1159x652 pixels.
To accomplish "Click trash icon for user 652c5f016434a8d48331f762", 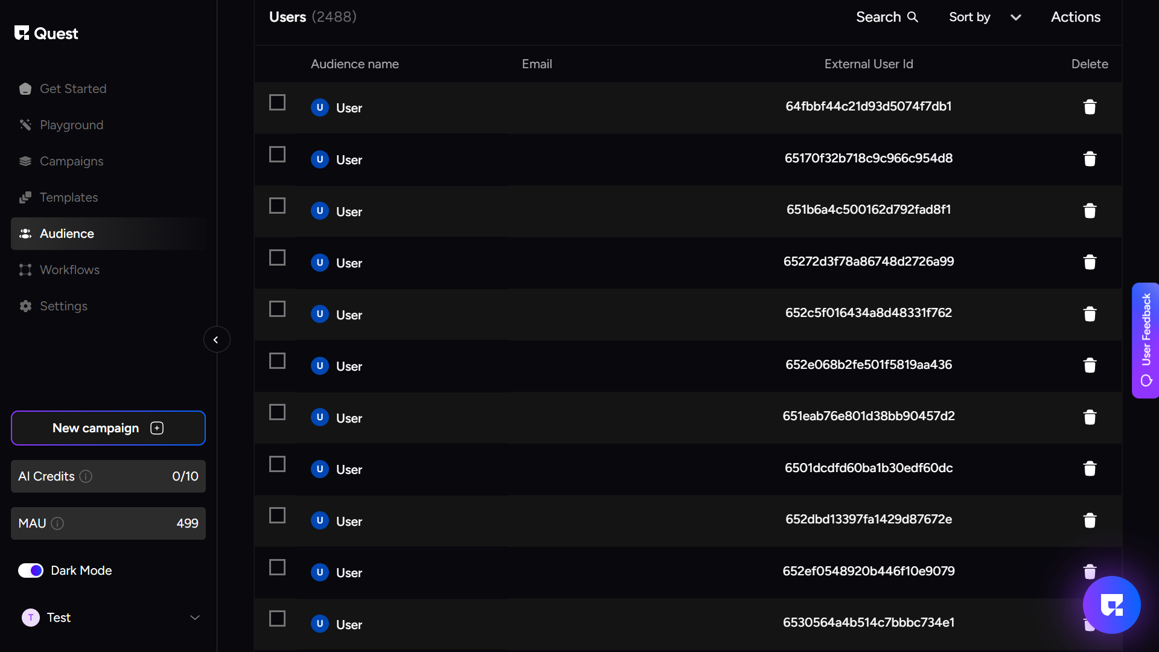I will point(1090,314).
